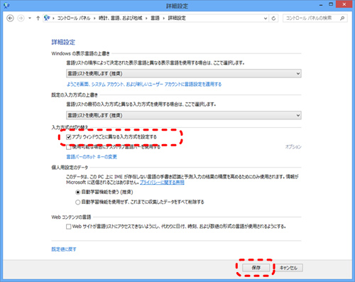
Task: Click the 保存 button
Action: 256,268
